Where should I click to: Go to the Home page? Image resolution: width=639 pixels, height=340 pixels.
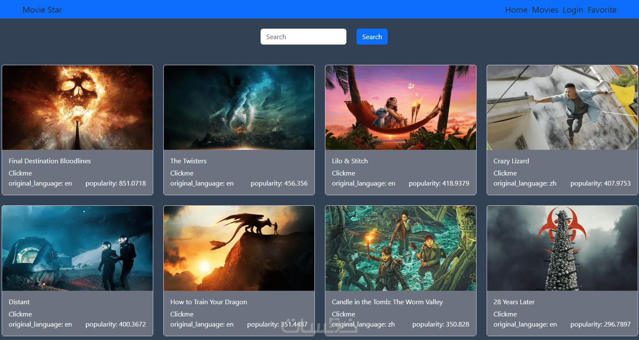pos(516,10)
